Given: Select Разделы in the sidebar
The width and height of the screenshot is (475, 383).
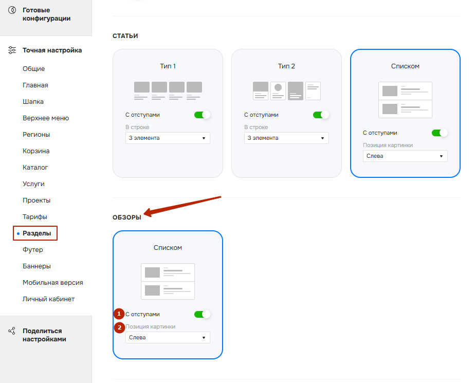Looking at the screenshot, I should tap(36, 233).
